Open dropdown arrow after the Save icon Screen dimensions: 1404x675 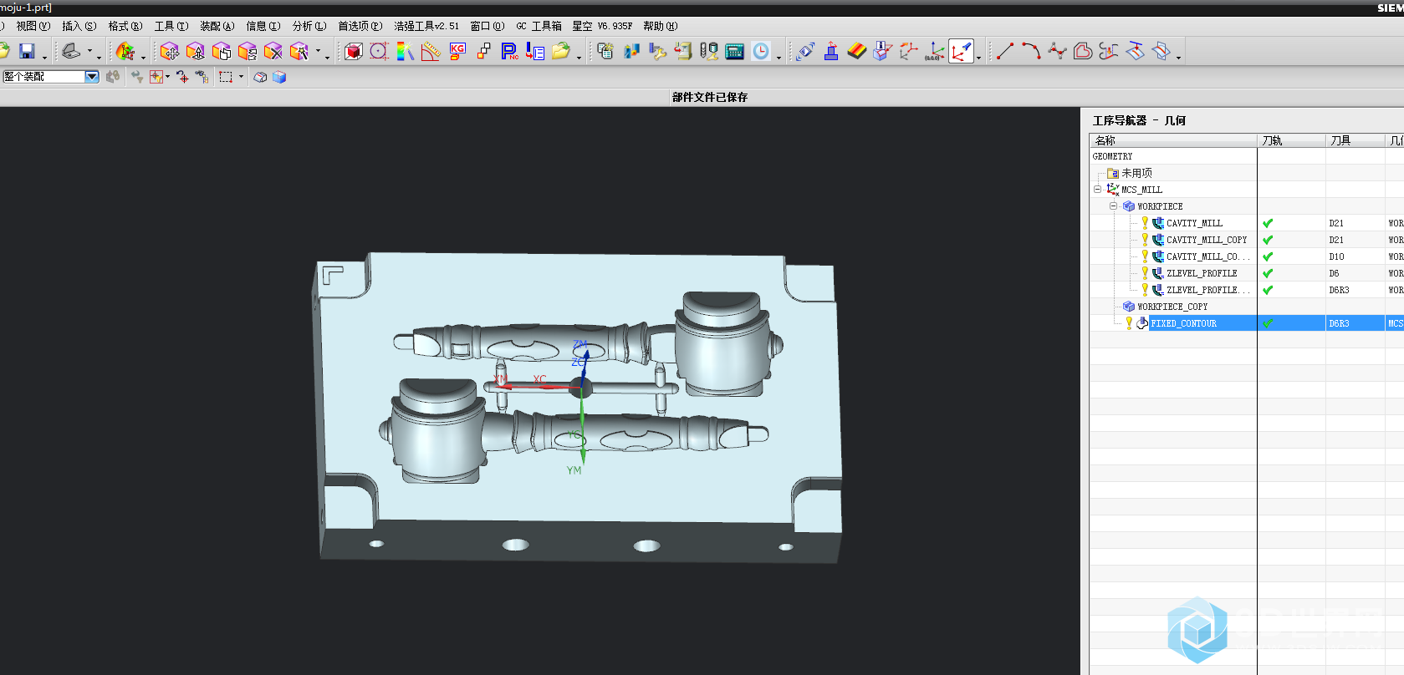[44, 57]
